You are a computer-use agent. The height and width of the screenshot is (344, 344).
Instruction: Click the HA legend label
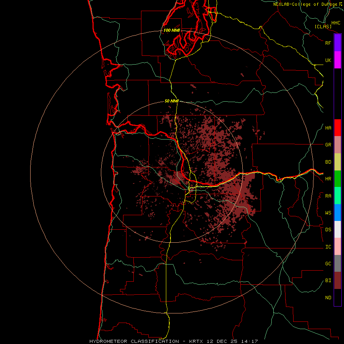[328, 128]
